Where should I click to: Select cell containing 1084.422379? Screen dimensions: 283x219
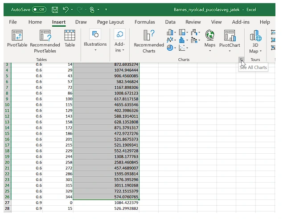(x=119, y=202)
